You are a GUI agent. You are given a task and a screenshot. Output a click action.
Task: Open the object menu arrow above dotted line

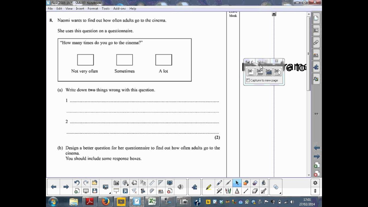coord(274,14)
